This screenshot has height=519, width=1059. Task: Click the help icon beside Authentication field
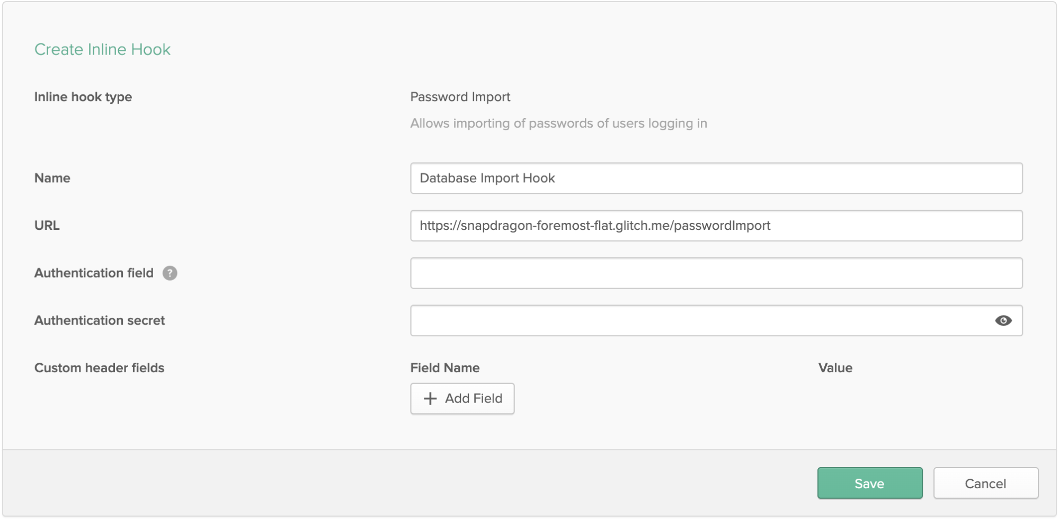[x=170, y=273]
